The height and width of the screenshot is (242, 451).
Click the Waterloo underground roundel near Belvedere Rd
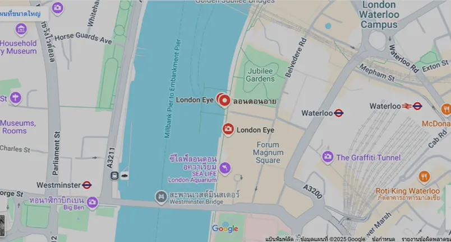coord(339,113)
